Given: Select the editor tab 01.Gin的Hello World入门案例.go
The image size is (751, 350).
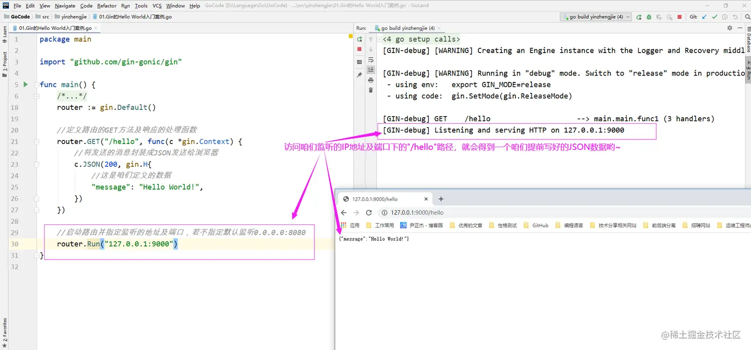Looking at the screenshot, I should pos(55,28).
